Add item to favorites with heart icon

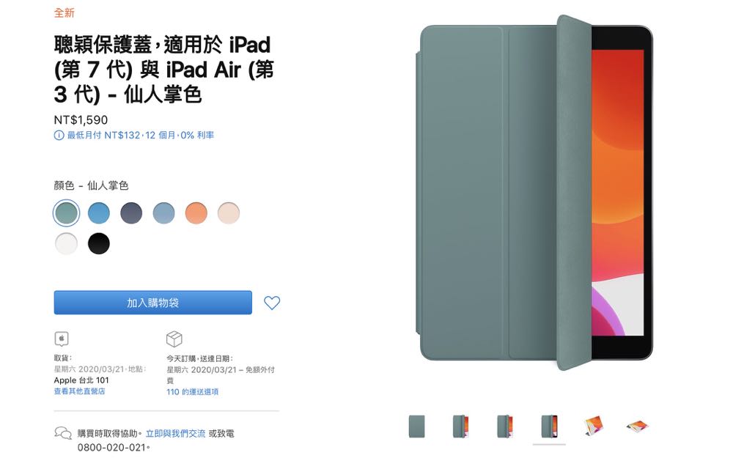point(272,303)
